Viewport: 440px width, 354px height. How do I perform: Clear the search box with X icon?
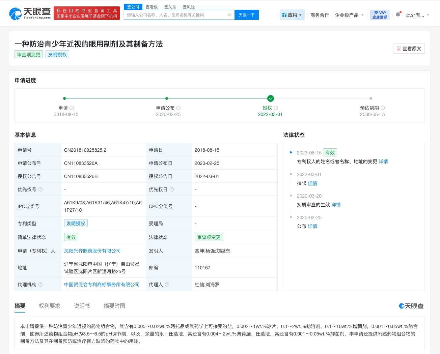[229, 15]
